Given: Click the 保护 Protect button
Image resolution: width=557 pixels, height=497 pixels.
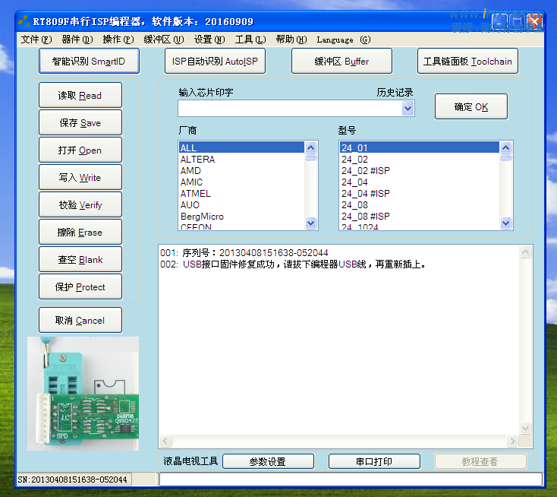Looking at the screenshot, I should 80,286.
